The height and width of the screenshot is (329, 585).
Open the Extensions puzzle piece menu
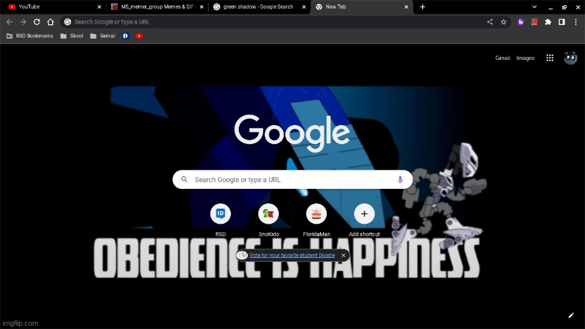(x=548, y=22)
